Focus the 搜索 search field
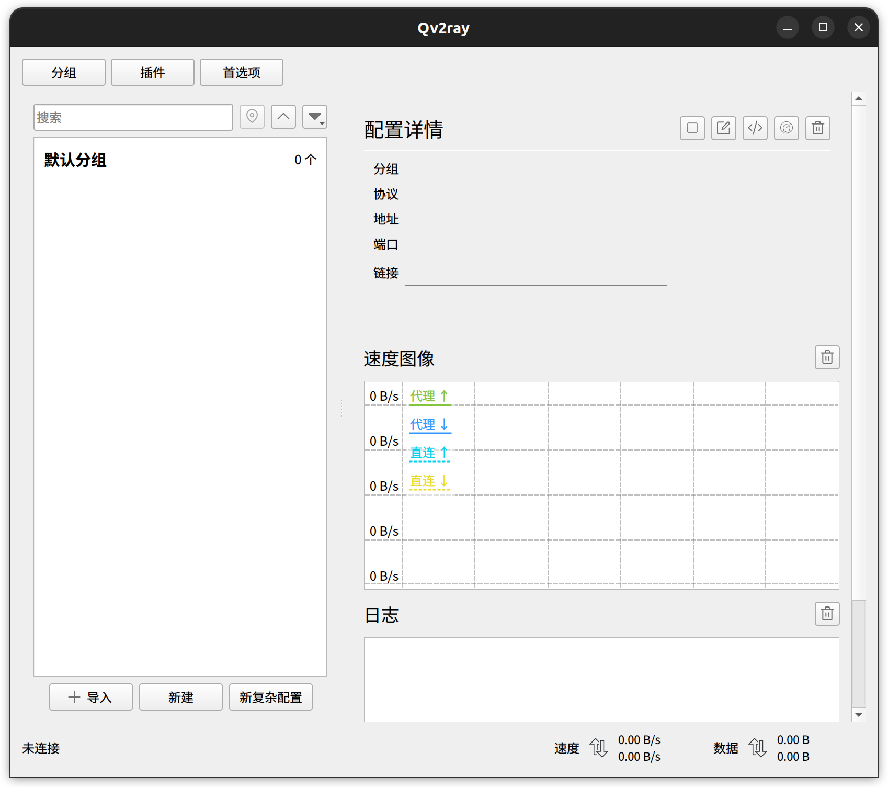Viewport: 888px width, 787px height. [x=133, y=117]
